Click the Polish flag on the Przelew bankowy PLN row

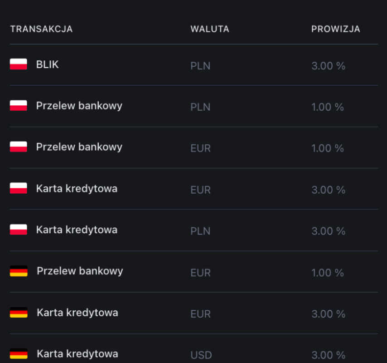19,106
